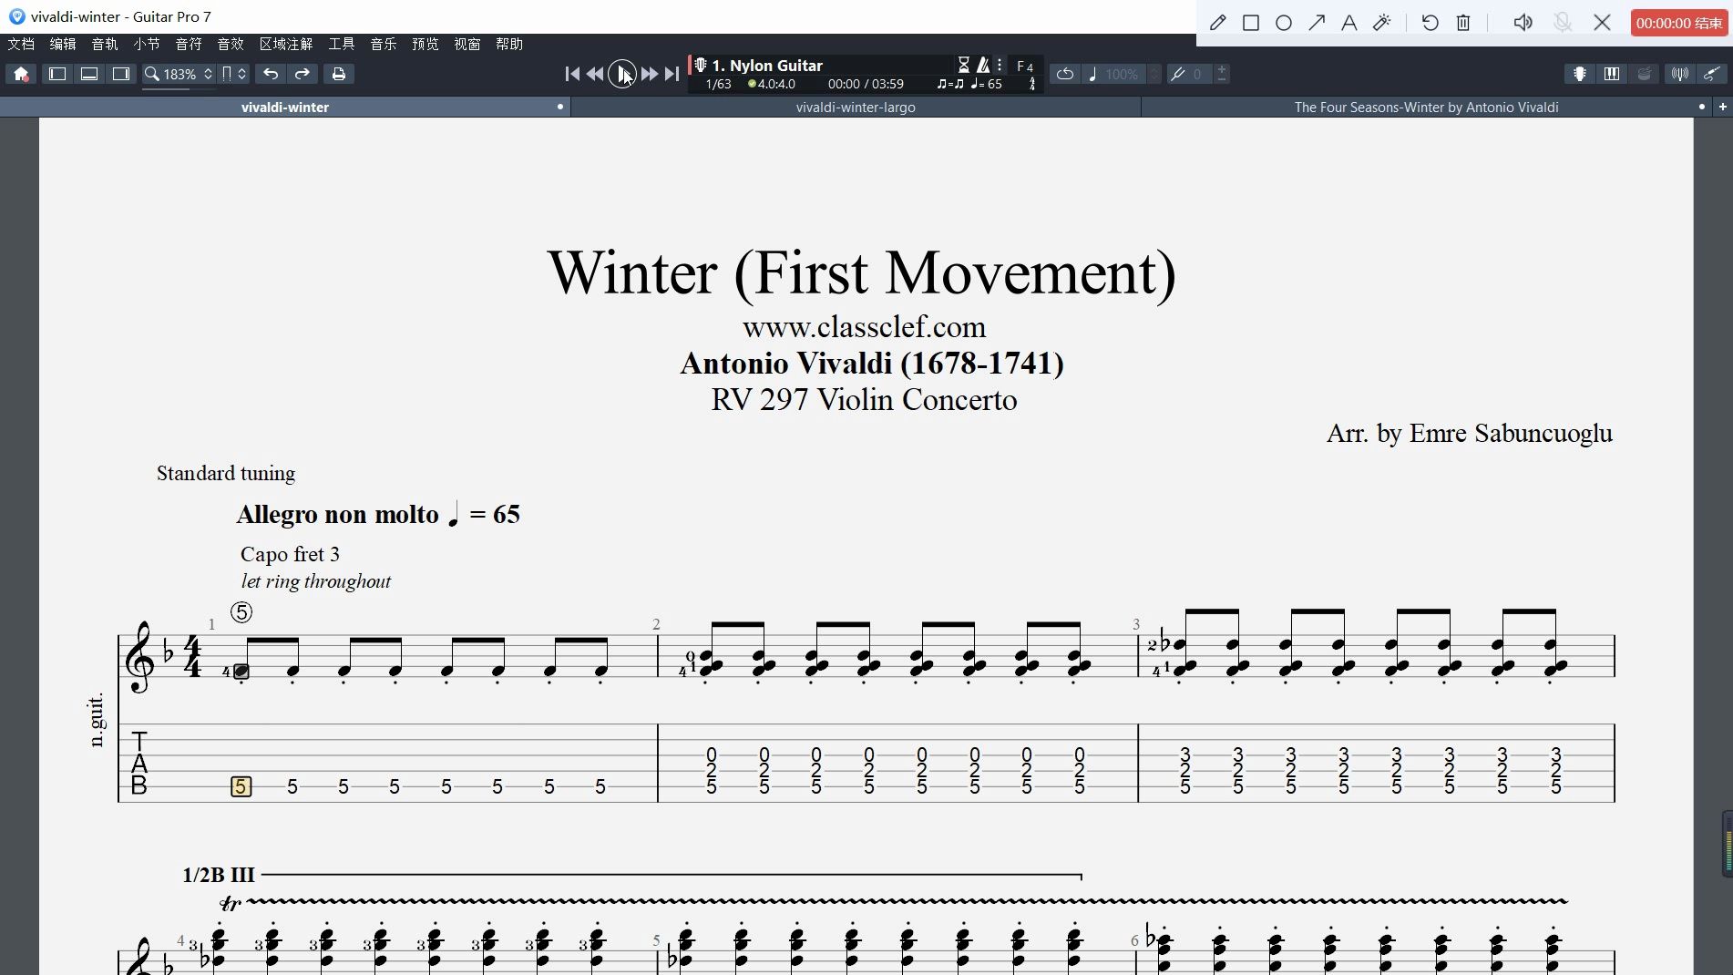This screenshot has height=975, width=1733.
Task: Toggle the muted microphone icon
Action: click(x=1563, y=23)
